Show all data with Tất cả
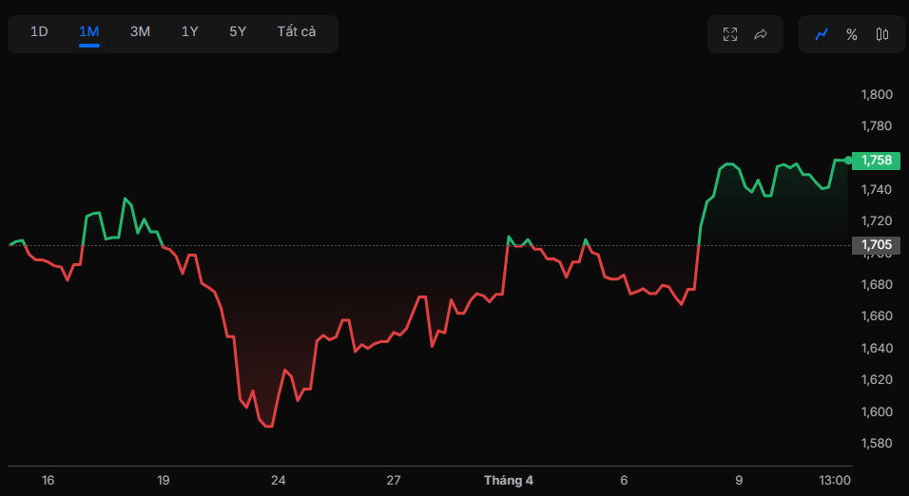The image size is (909, 496). pyautogui.click(x=297, y=32)
